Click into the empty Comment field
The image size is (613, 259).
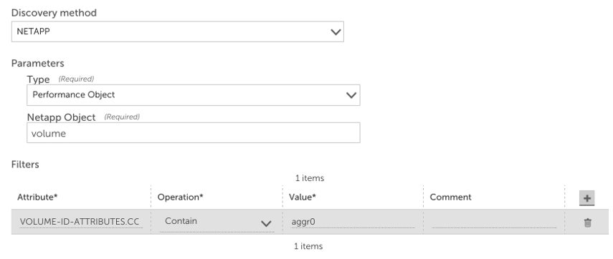click(x=494, y=222)
